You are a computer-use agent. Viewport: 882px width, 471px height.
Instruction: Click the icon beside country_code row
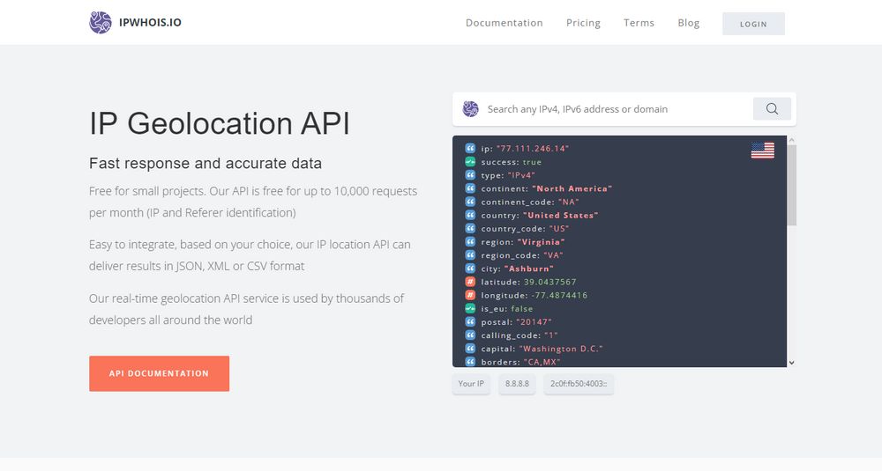[x=470, y=229]
